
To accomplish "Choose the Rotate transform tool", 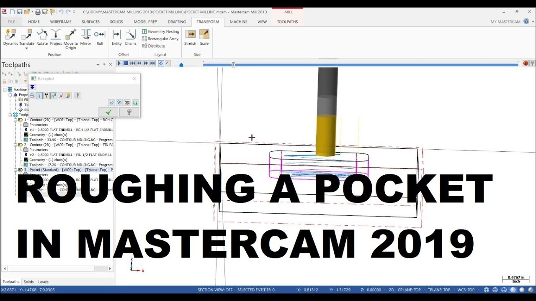I will tap(42, 37).
